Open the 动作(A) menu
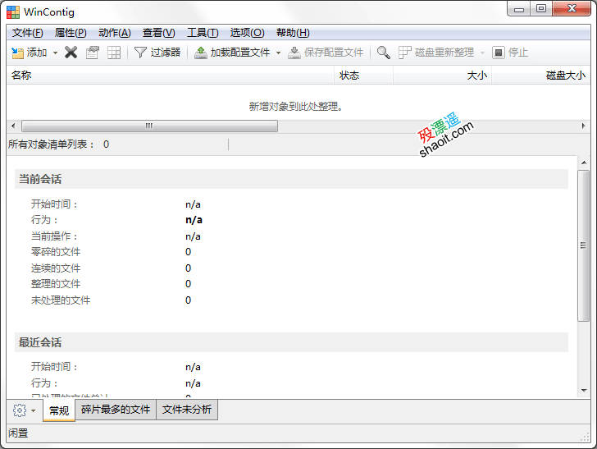The width and height of the screenshot is (597, 449). tap(115, 33)
